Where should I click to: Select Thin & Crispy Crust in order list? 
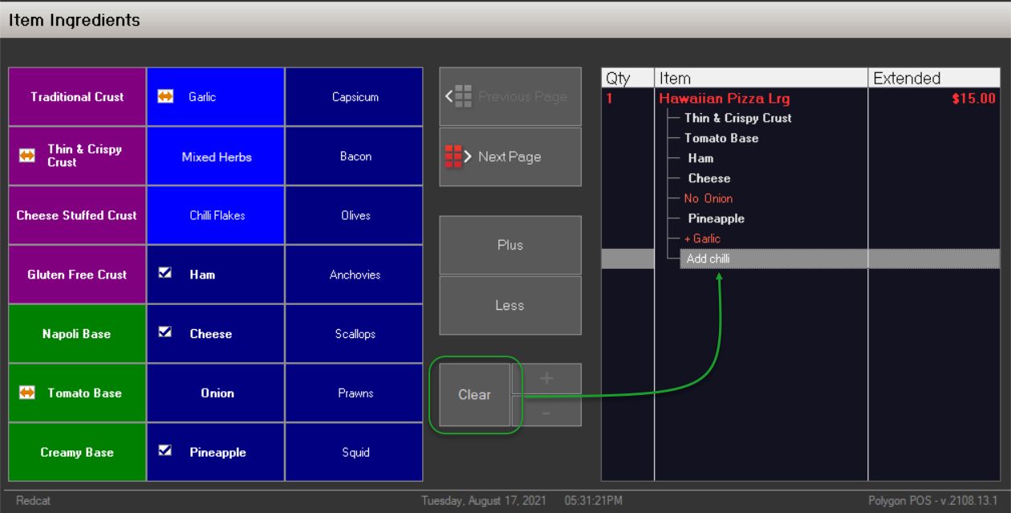click(x=737, y=118)
